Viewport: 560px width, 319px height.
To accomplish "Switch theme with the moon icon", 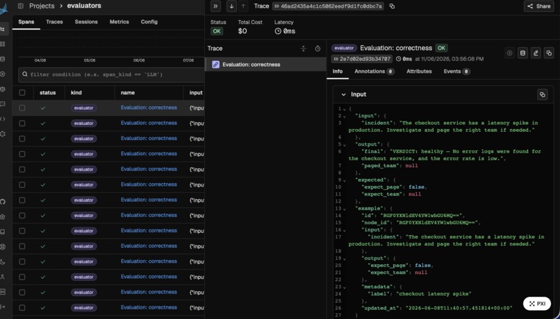I will 3,261.
